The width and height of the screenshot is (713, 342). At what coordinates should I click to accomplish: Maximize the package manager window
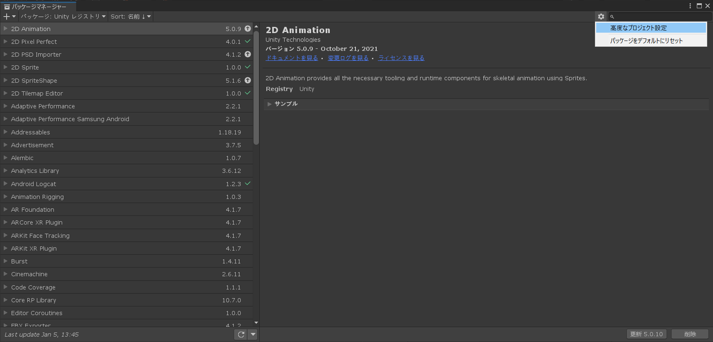(699, 6)
